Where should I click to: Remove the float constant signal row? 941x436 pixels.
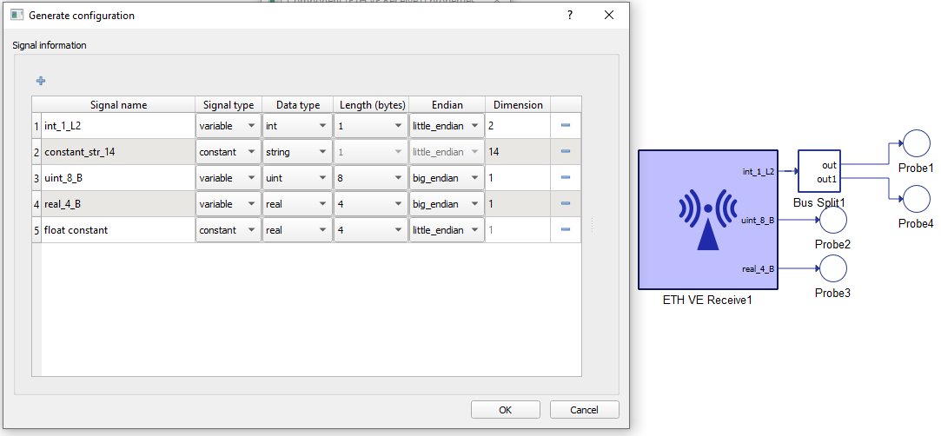click(x=565, y=229)
